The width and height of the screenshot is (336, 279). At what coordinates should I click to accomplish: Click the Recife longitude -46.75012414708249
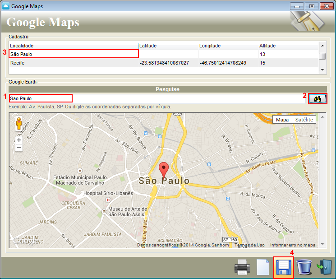point(223,63)
